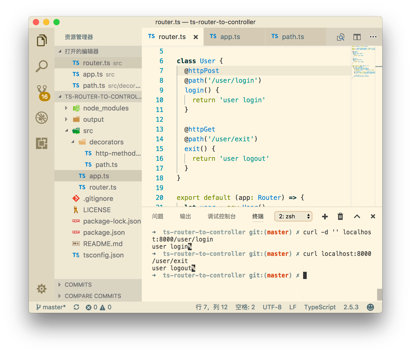Open the Manage gear settings icon
This screenshot has height=354, width=411.
point(42,289)
